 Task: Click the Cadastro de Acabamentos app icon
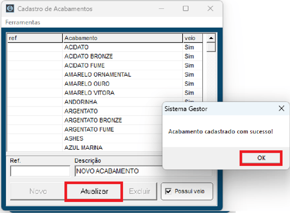[10, 9]
